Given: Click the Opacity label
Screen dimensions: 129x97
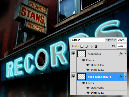Looking at the screenshot, I should [x=111, y=40].
